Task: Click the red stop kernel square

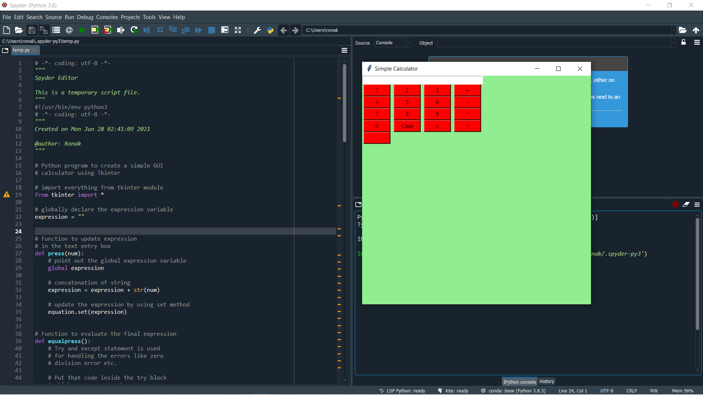Action: point(675,204)
